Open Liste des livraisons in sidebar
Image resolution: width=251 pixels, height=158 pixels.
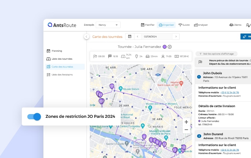click(x=62, y=75)
